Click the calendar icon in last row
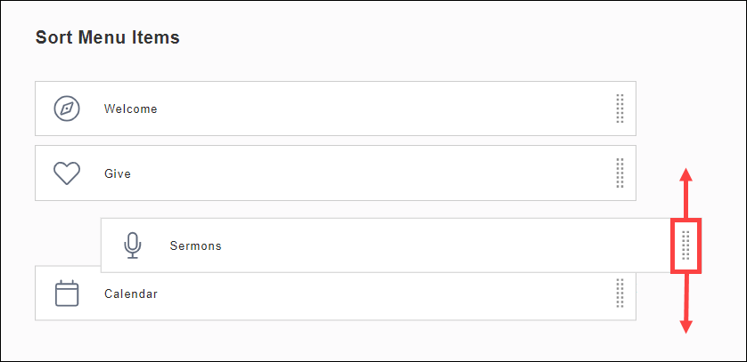This screenshot has width=747, height=362. pos(67,294)
